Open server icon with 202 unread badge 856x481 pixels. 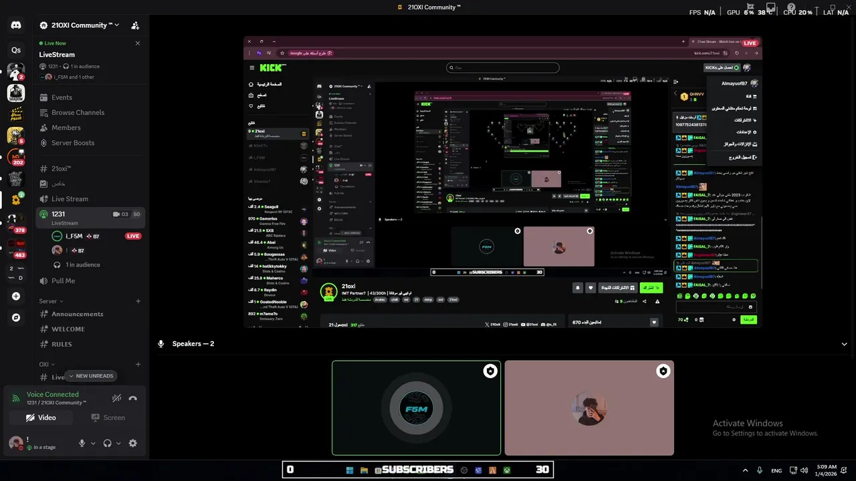click(x=16, y=158)
